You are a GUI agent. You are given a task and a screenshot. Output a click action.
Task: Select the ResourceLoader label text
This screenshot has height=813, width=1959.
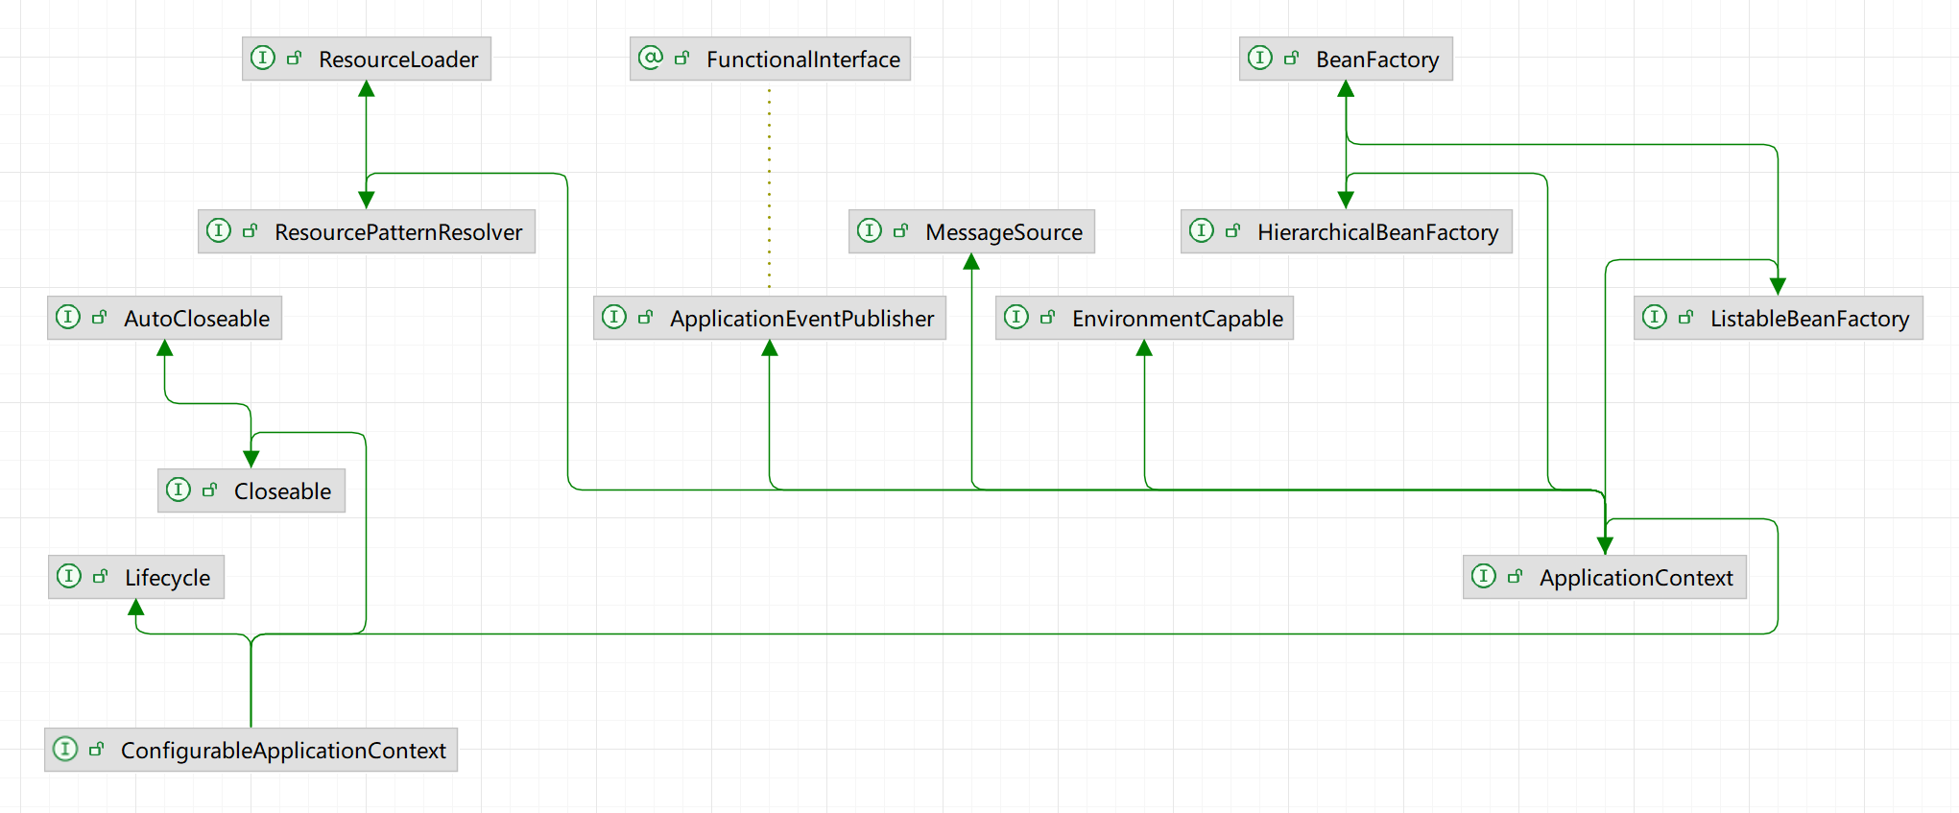coord(398,60)
